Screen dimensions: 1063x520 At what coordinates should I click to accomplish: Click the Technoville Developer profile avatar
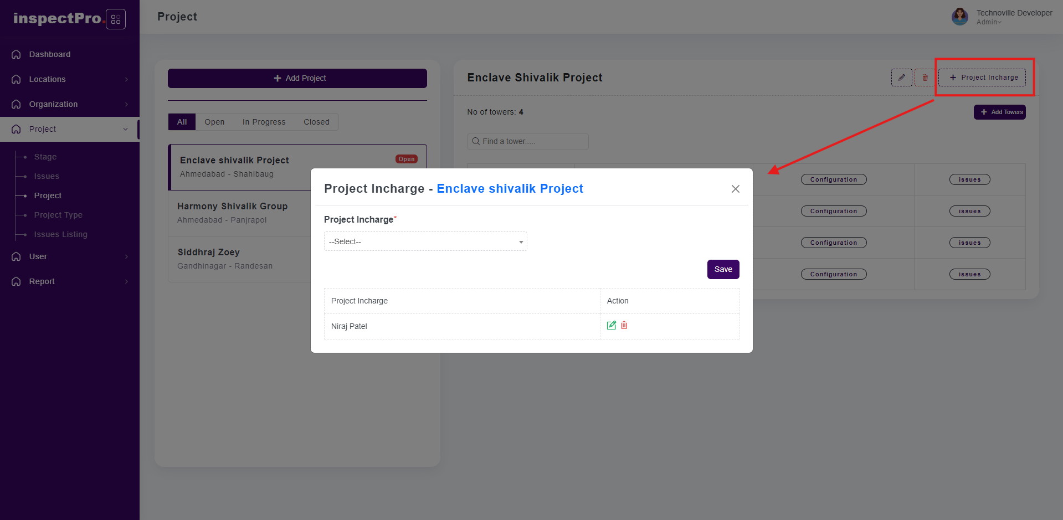coord(960,17)
